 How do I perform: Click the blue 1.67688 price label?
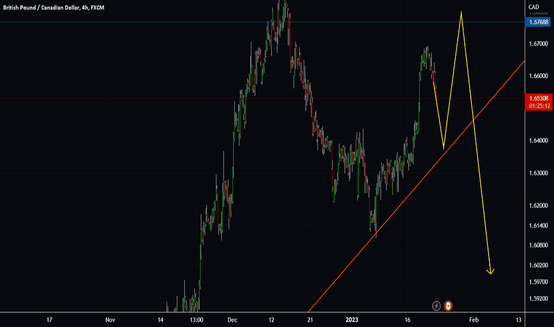pos(539,22)
